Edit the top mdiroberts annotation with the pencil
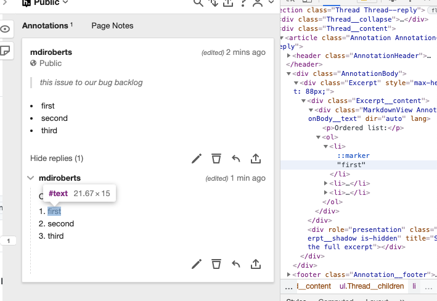 [197, 159]
